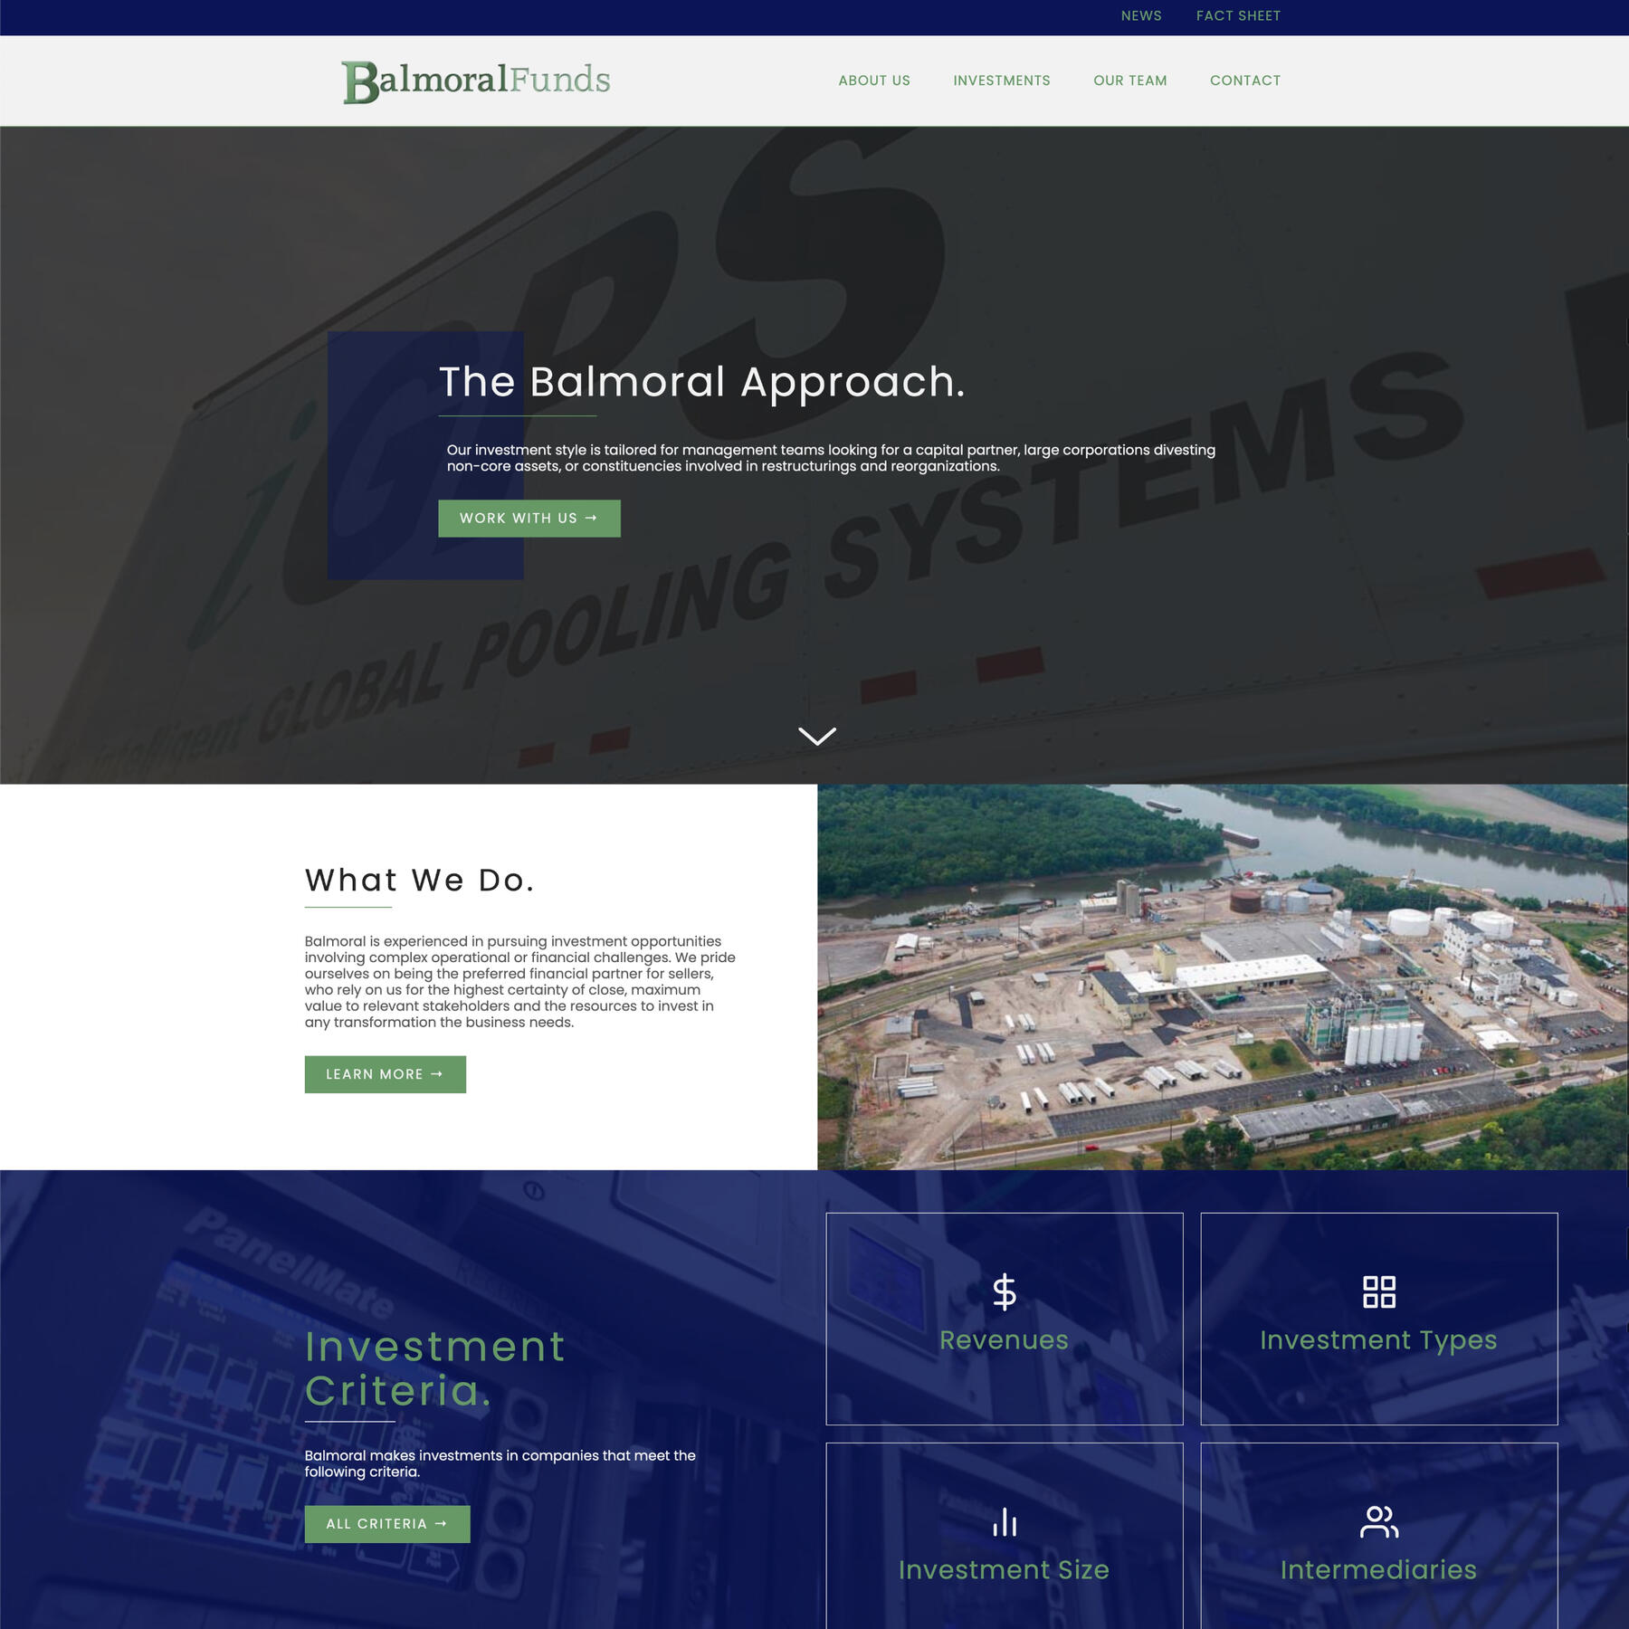The width and height of the screenshot is (1629, 1629).
Task: Click the All Criteria button
Action: pyautogui.click(x=387, y=1524)
